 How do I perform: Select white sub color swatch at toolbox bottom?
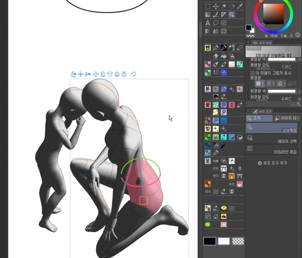coord(224,241)
